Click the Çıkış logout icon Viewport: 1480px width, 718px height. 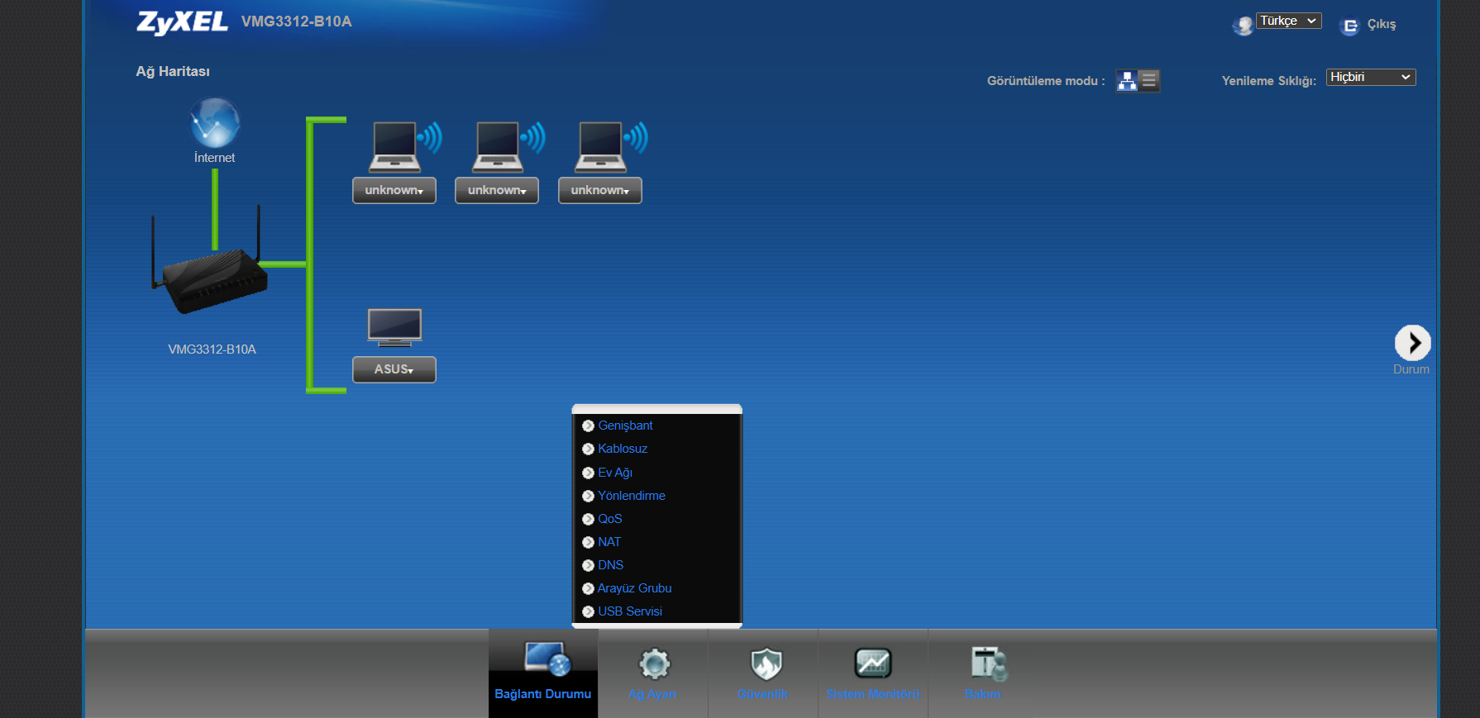tap(1349, 26)
